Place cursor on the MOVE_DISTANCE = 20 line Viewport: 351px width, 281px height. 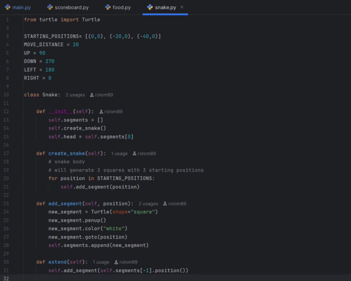click(x=51, y=44)
